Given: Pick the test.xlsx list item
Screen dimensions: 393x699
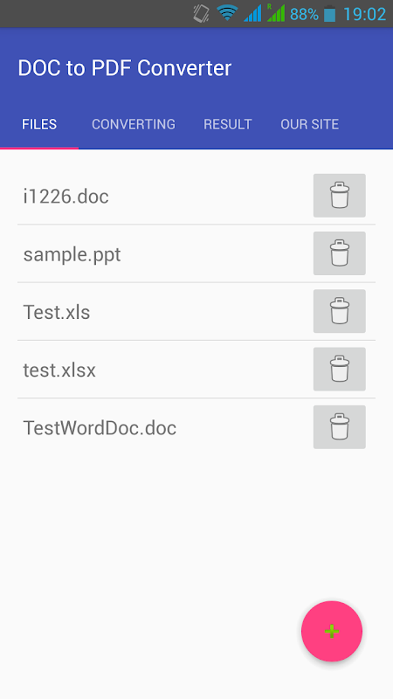Looking at the screenshot, I should point(59,370).
